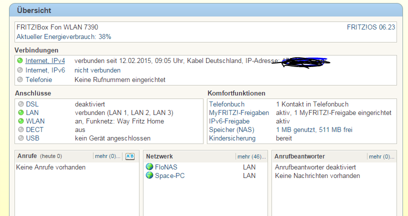Image resolution: width=408 pixels, height=216 pixels.
Task: Click Aktueller Energieverbrauch: 38% link
Action: click(x=64, y=36)
